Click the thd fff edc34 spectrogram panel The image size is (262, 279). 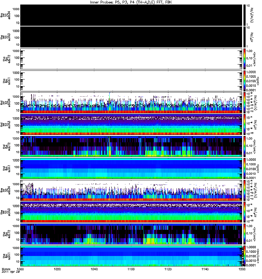point(131,103)
